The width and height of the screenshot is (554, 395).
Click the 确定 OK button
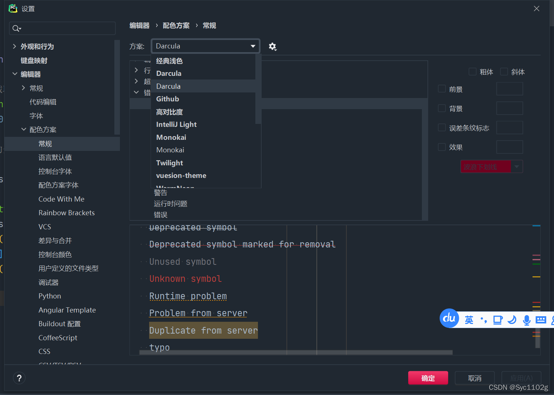[x=428, y=378]
